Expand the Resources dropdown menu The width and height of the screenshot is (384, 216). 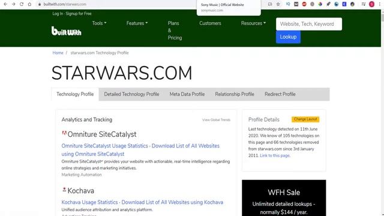click(253, 23)
